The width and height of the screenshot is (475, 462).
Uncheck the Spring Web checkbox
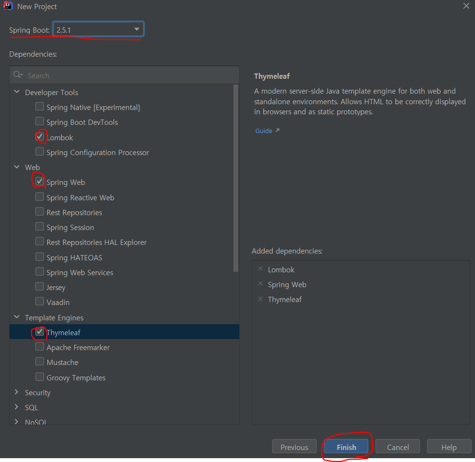coord(39,181)
